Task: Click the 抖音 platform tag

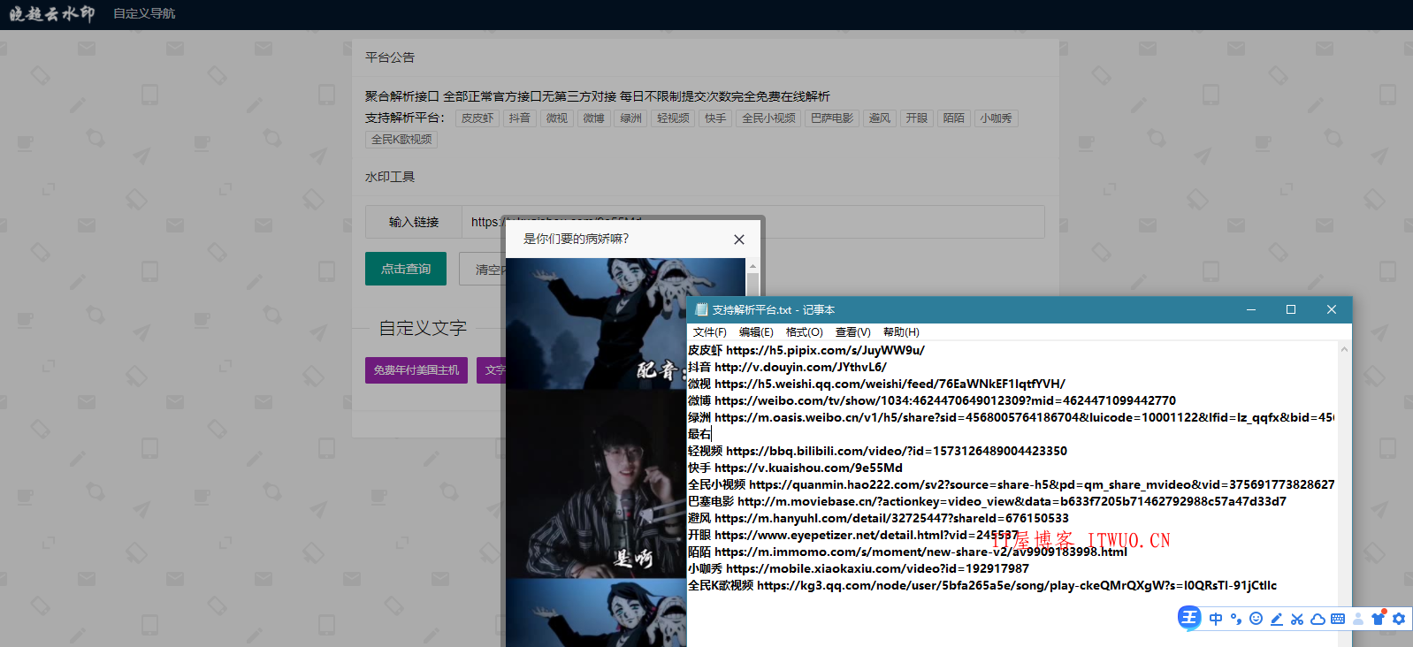Action: pyautogui.click(x=520, y=118)
